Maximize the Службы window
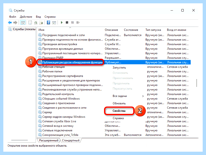The width and height of the screenshot is (206, 155). 182,10
